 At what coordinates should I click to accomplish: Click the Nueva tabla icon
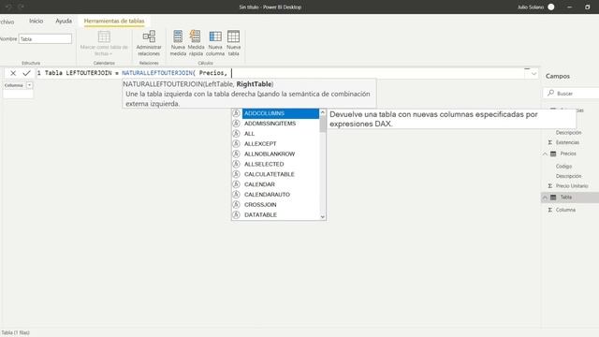point(233,37)
